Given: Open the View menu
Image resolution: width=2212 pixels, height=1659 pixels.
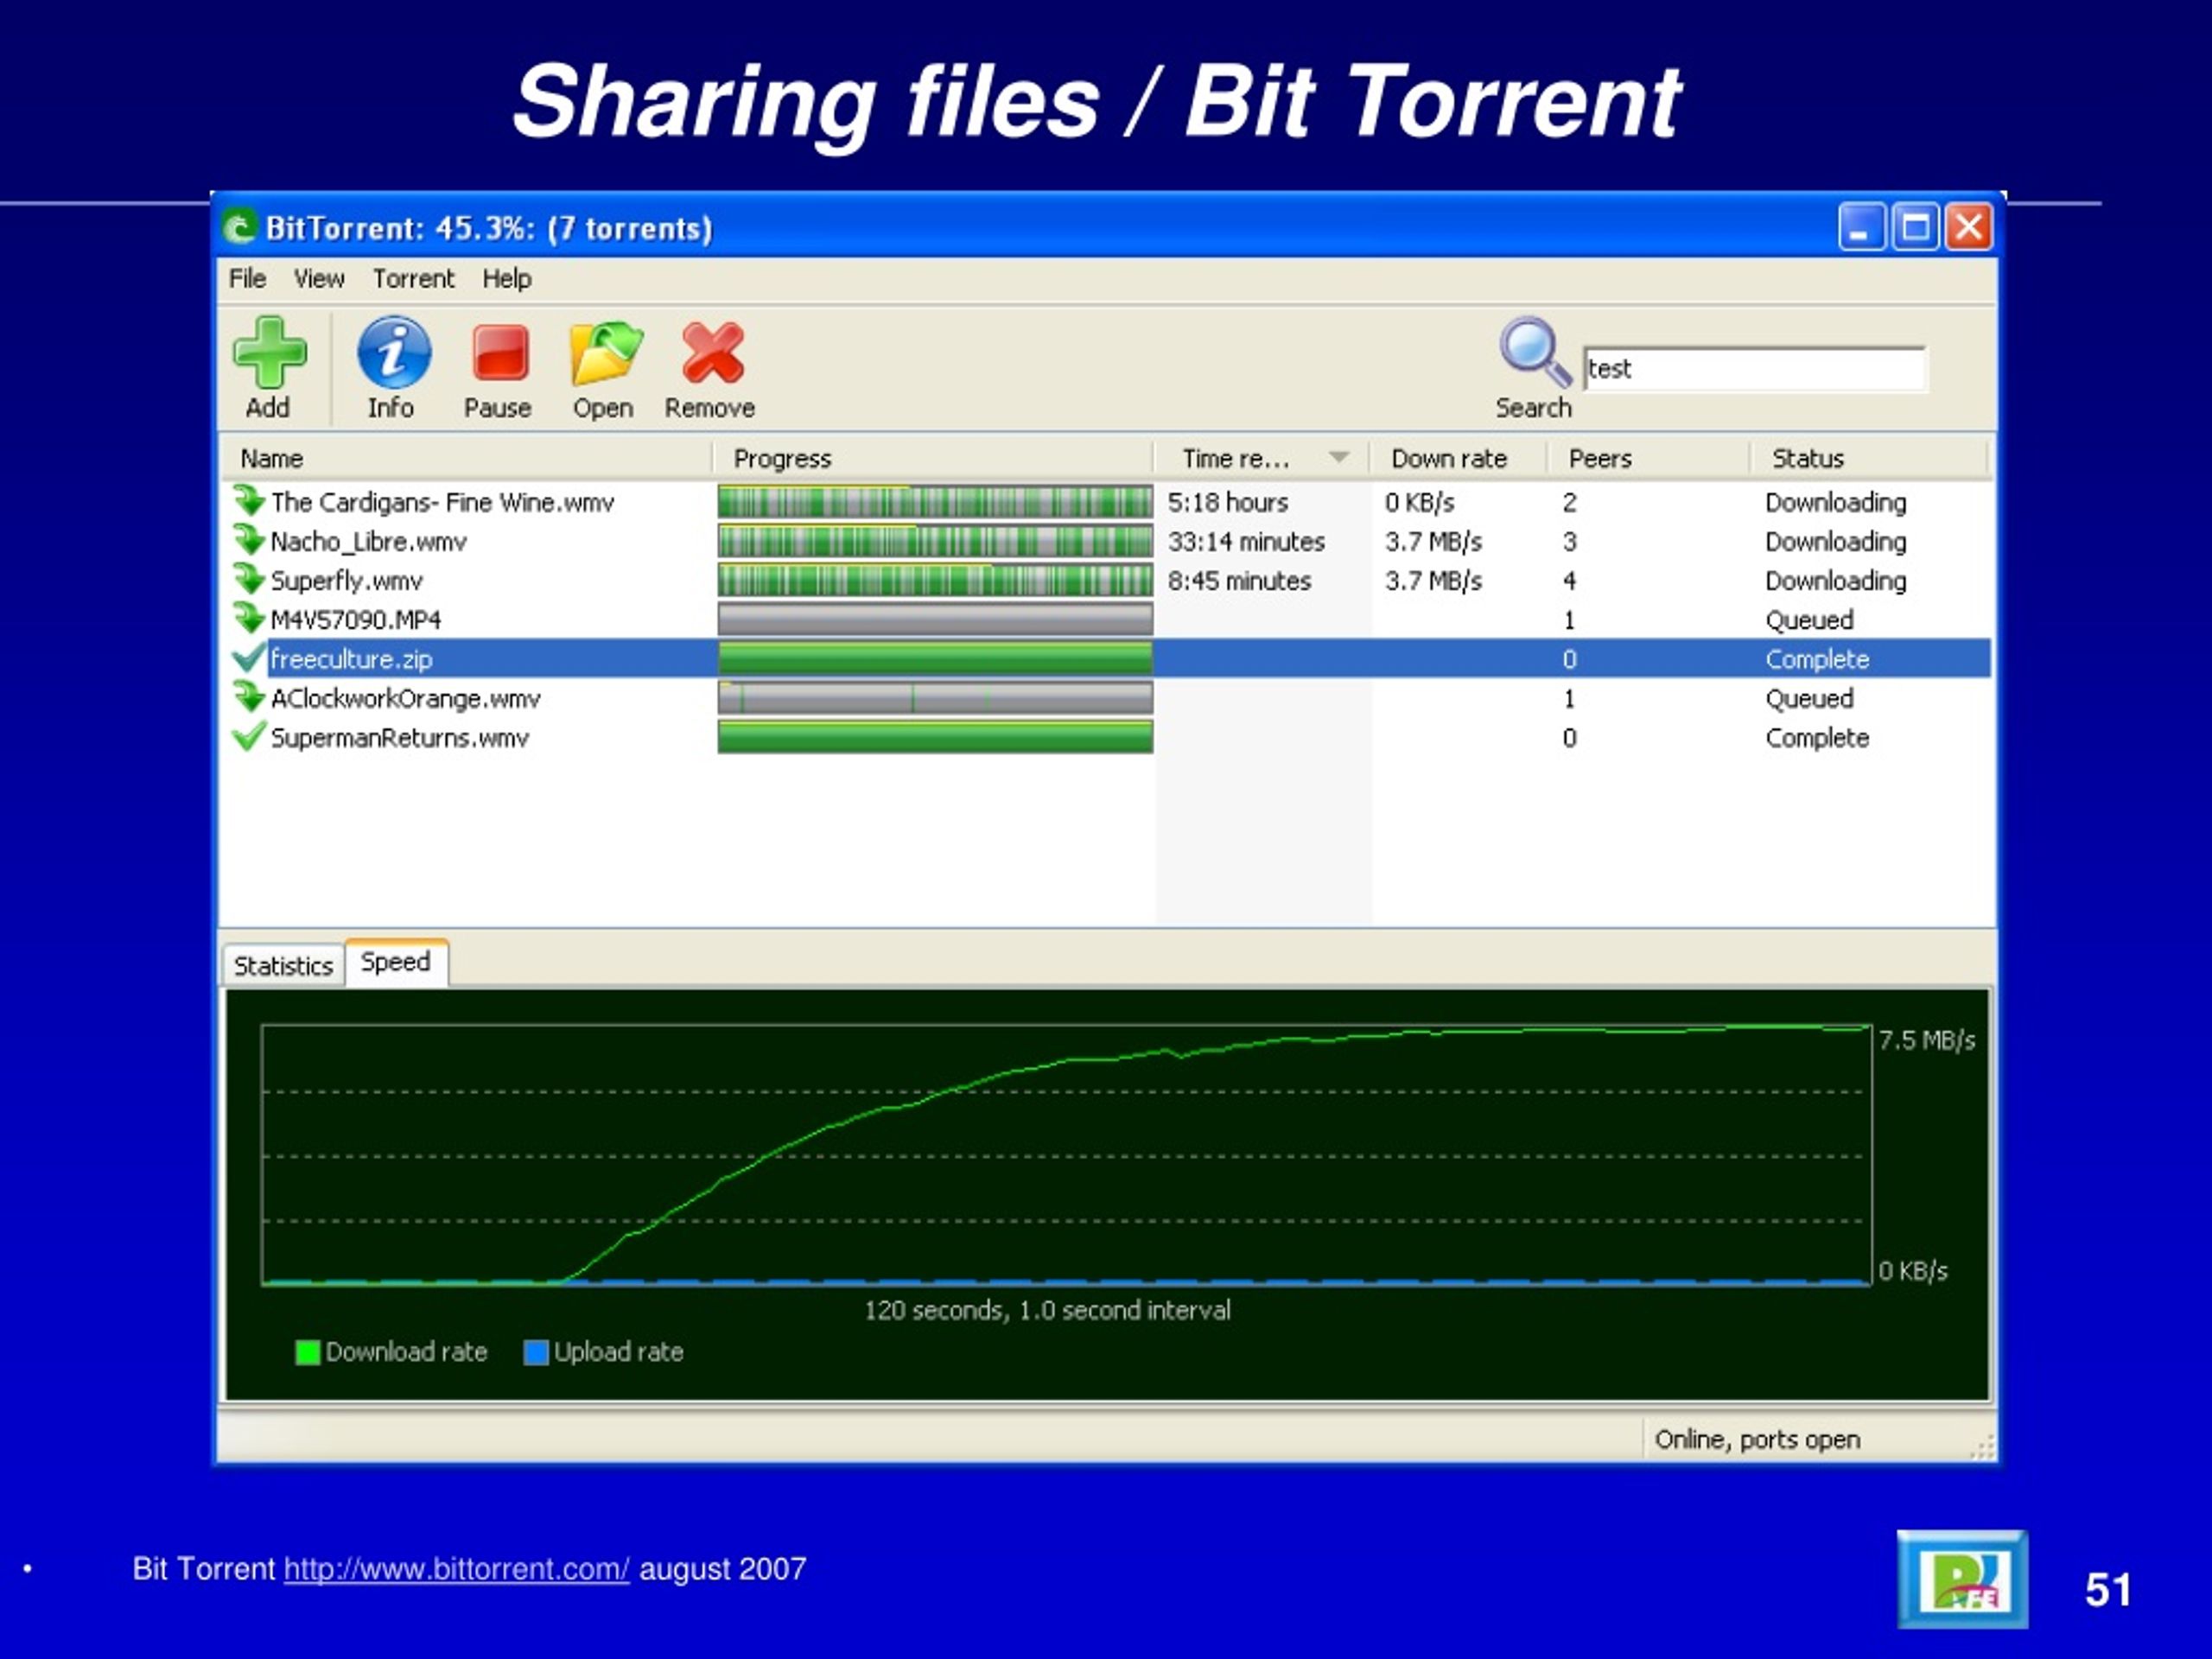Looking at the screenshot, I should pos(319,278).
